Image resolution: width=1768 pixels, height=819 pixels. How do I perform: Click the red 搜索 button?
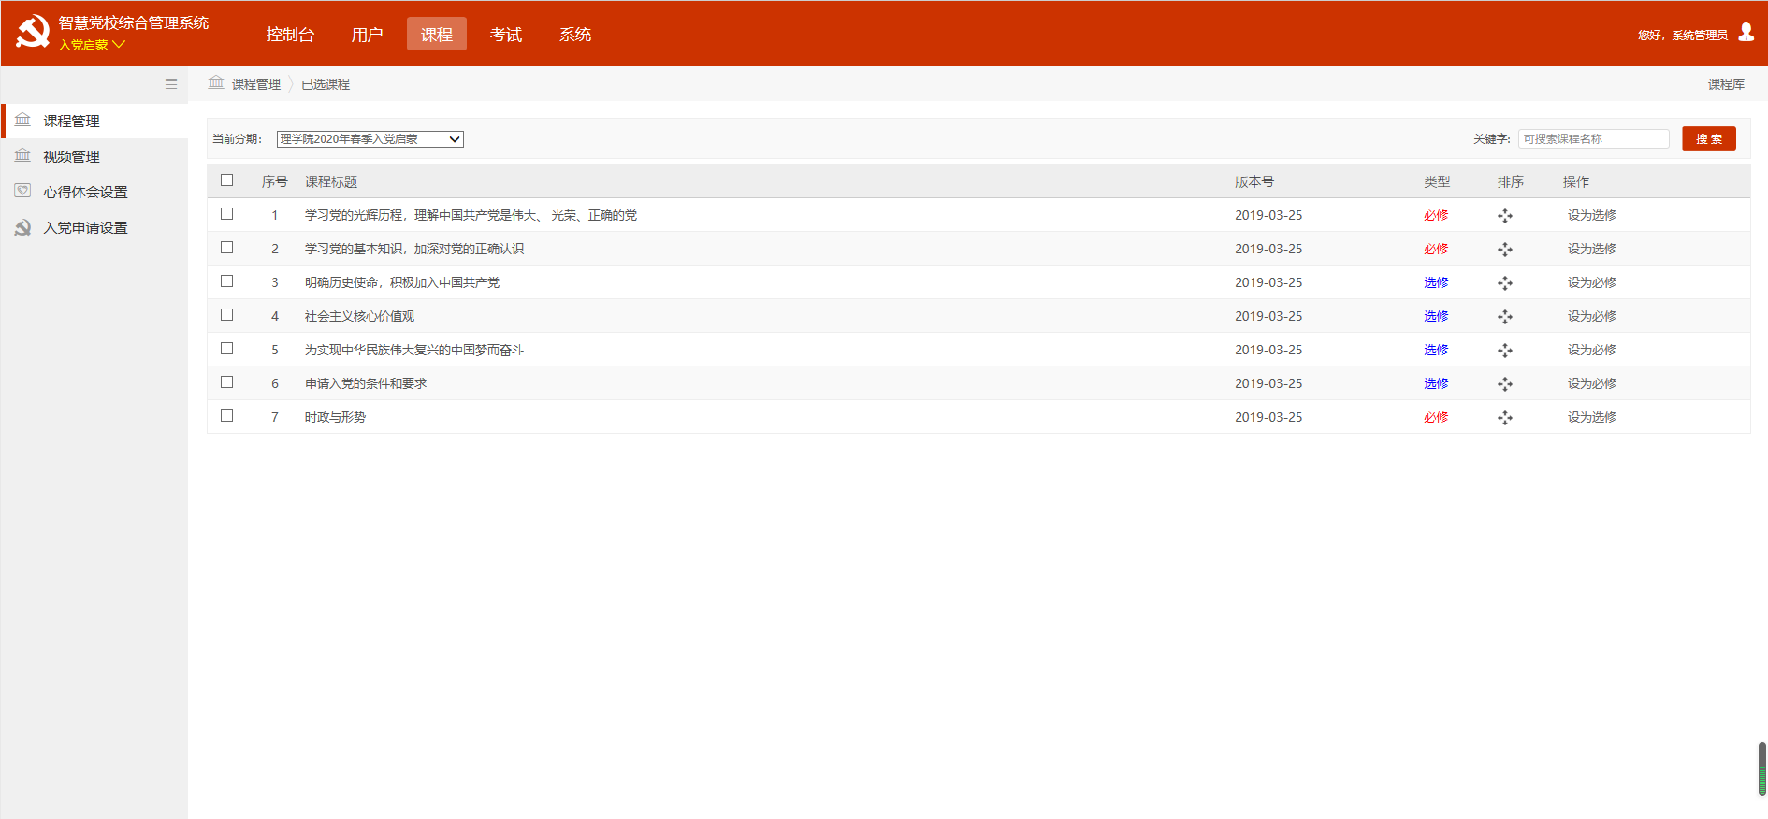click(1708, 138)
